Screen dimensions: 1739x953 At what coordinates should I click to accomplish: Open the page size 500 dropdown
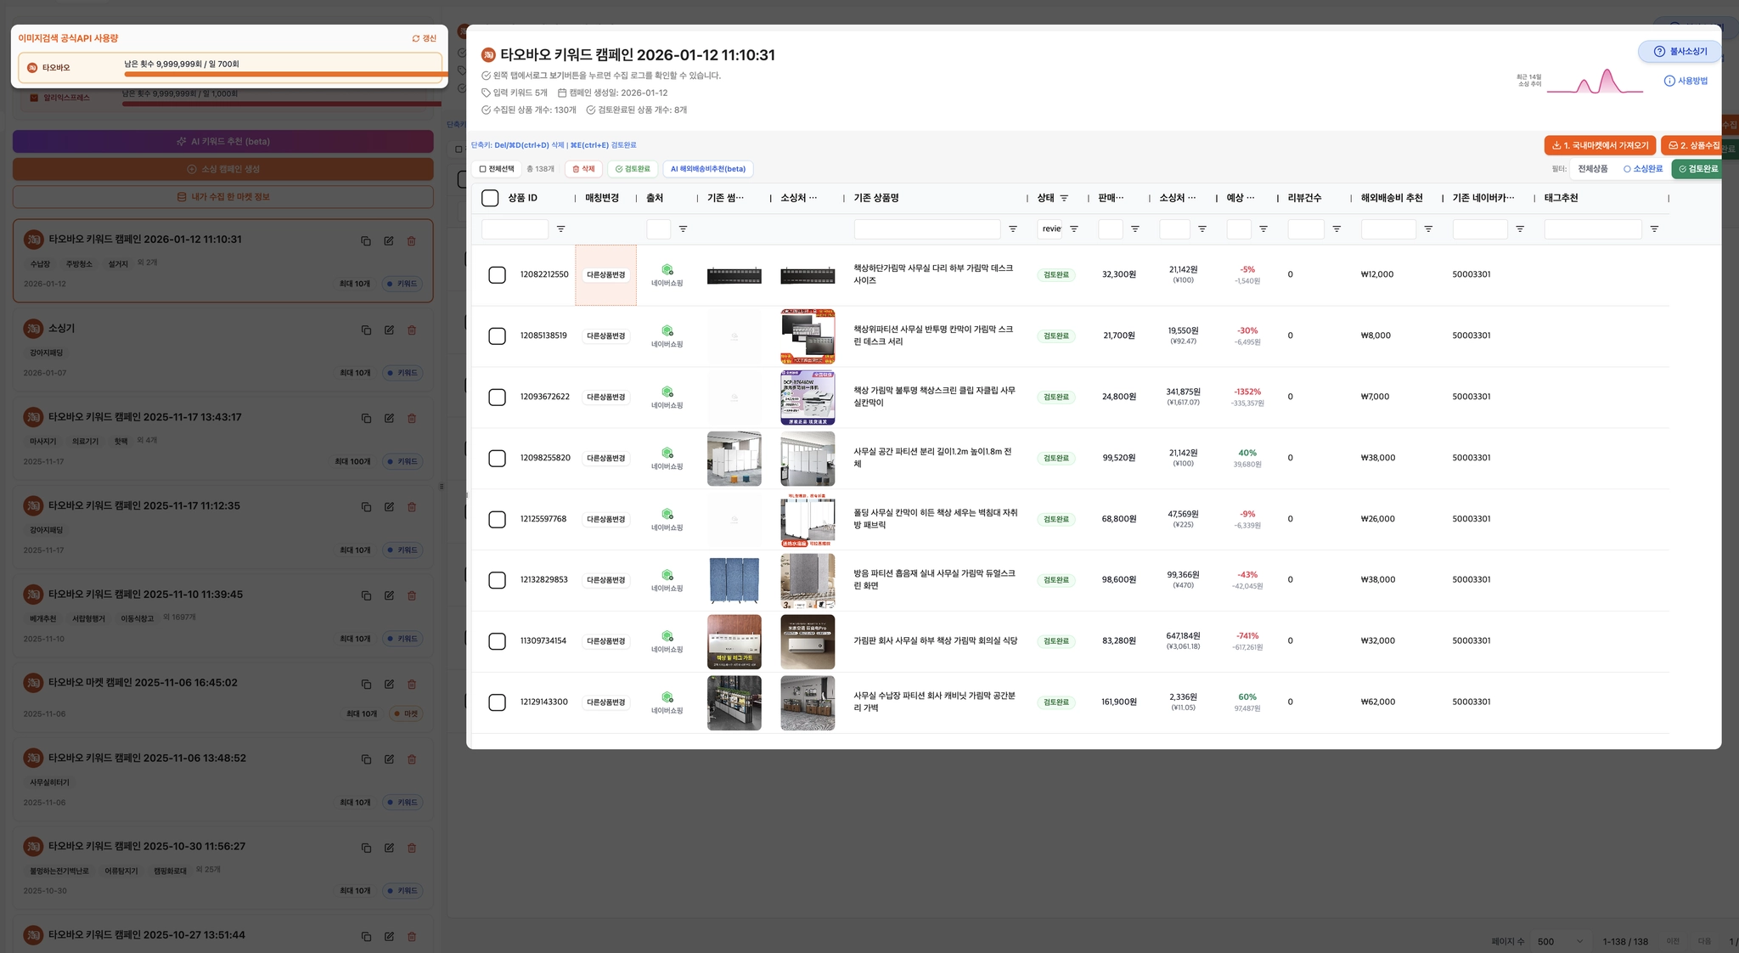1561,941
